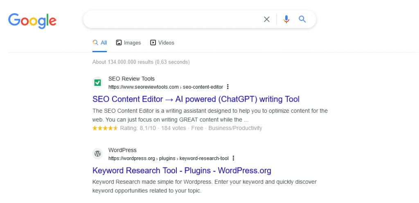Click inside the Google search box
Viewport: 419px width, 203px height.
172,19
